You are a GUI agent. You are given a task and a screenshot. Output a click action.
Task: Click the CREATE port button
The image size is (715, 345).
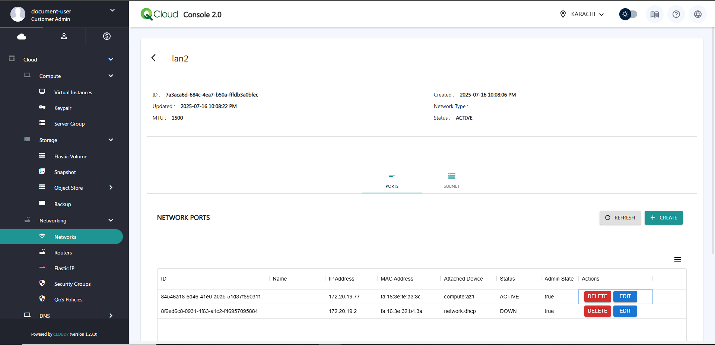click(x=663, y=218)
